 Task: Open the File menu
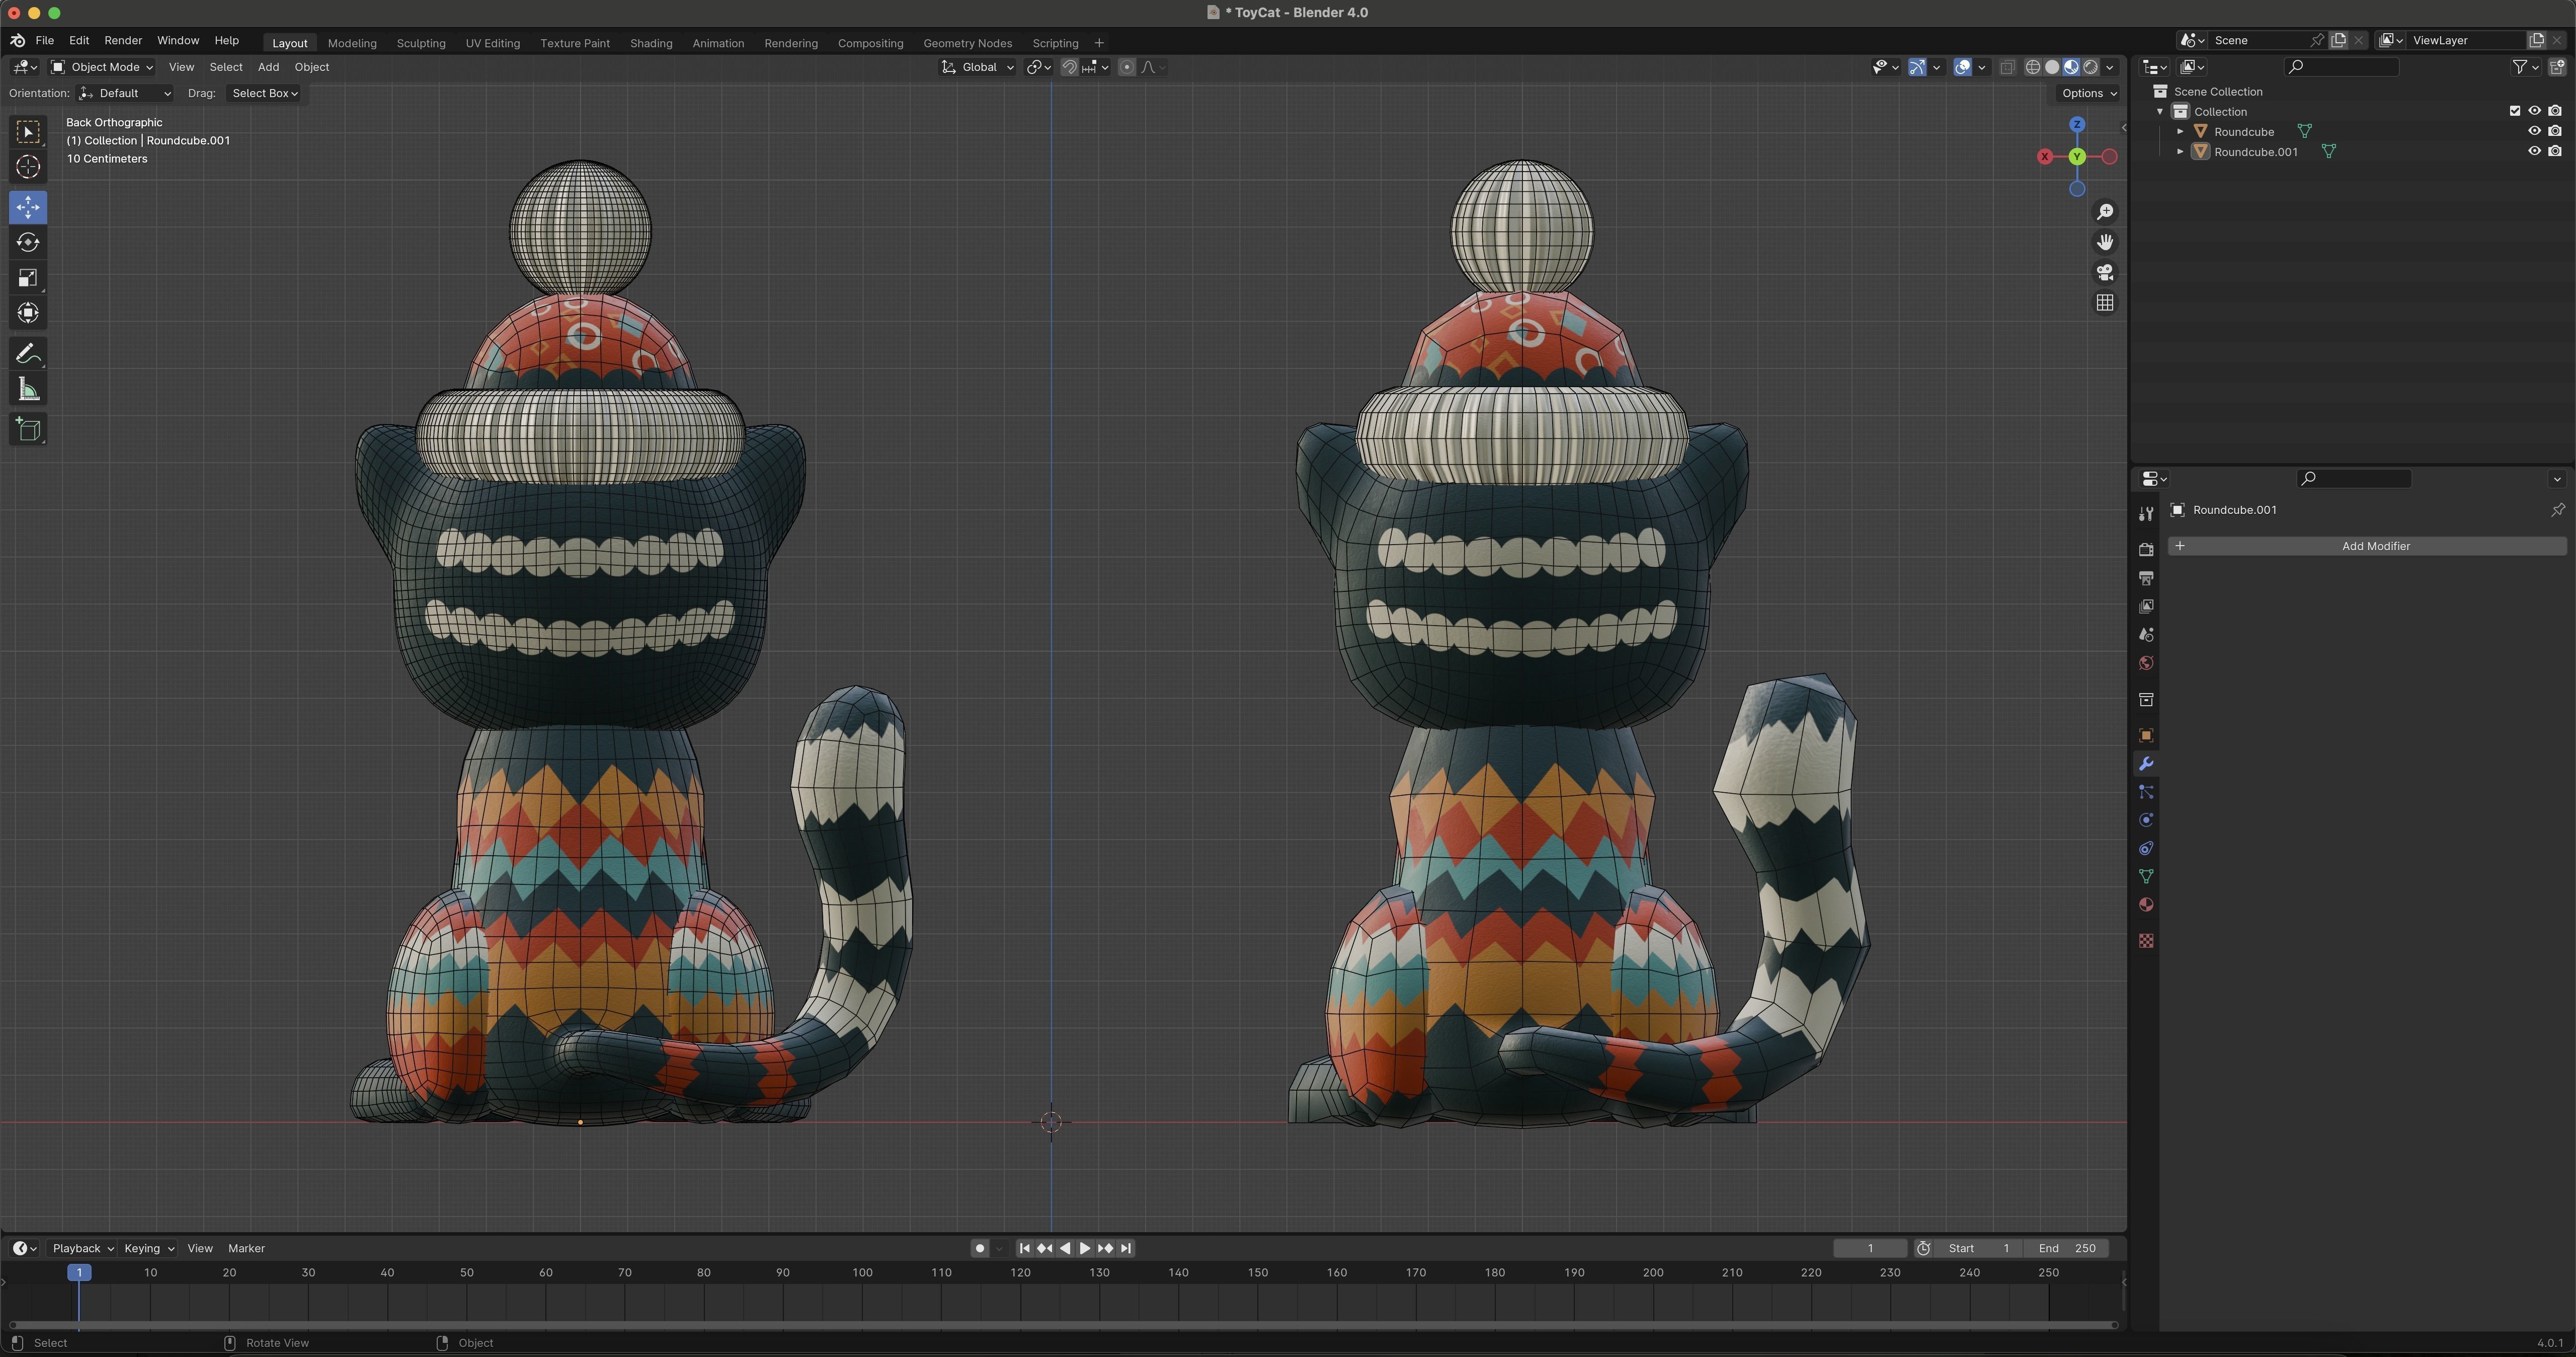point(45,40)
